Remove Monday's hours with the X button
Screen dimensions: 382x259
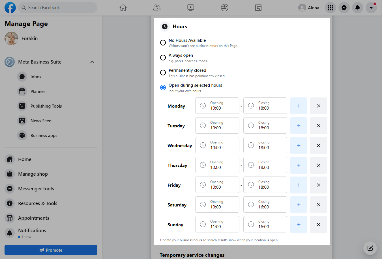(318, 106)
